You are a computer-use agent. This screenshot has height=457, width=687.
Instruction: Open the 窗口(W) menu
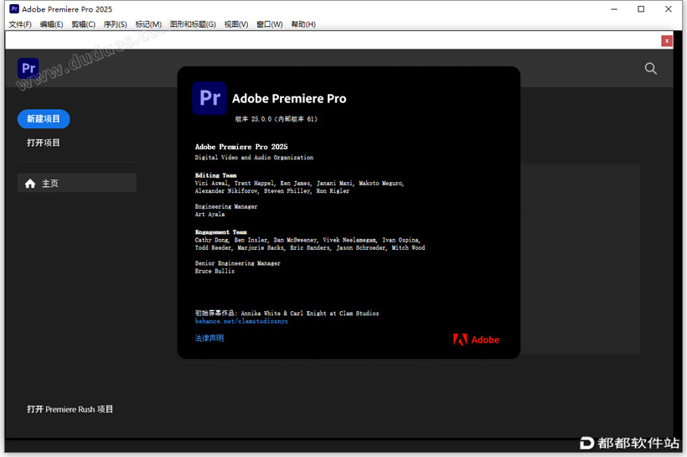[270, 24]
